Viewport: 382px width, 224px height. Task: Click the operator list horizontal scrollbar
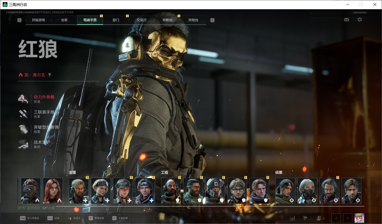pyautogui.click(x=210, y=206)
